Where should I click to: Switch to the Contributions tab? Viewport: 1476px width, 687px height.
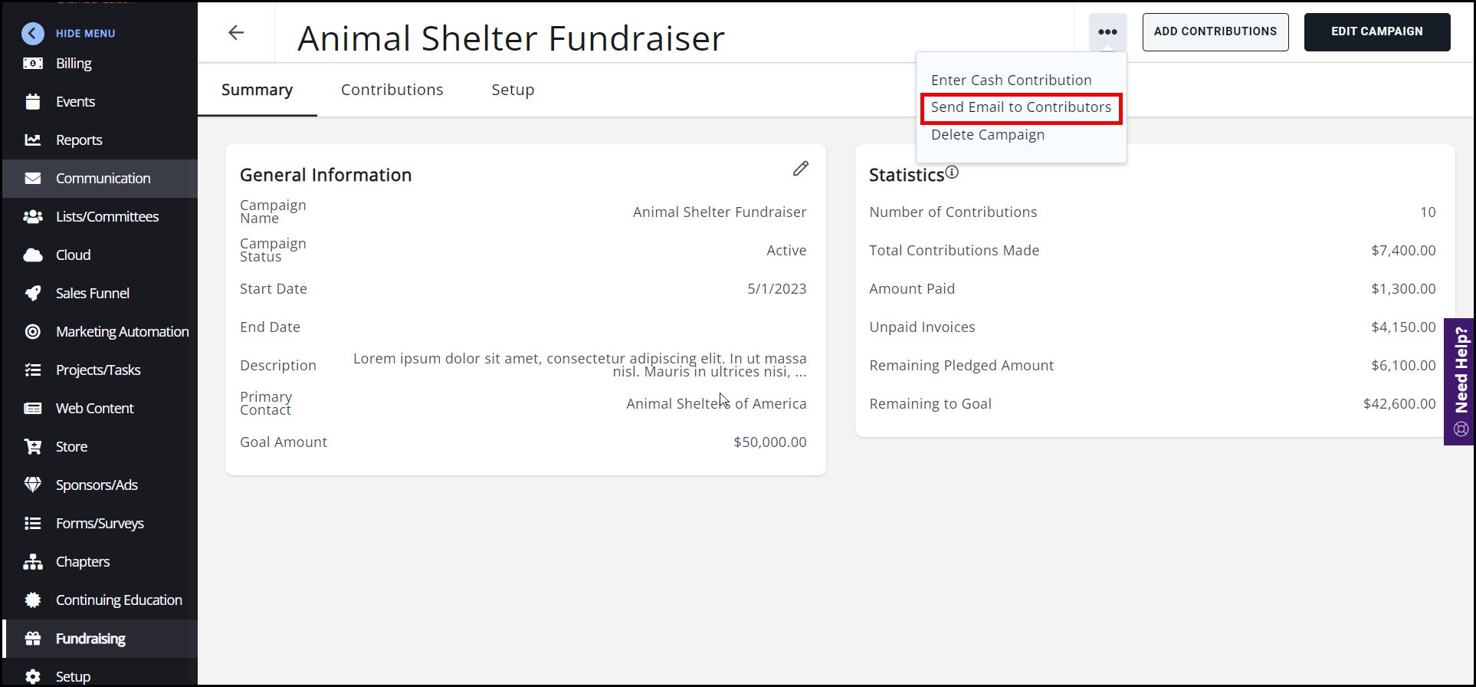point(392,90)
